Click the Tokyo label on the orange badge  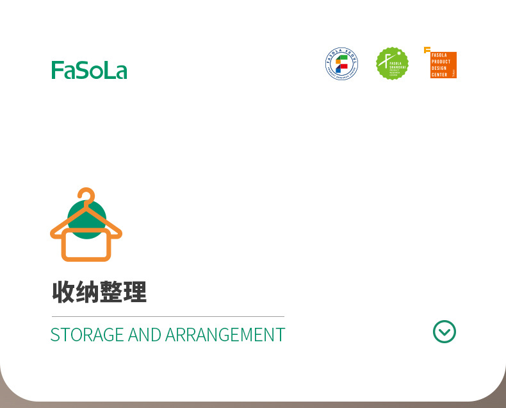tap(453, 73)
